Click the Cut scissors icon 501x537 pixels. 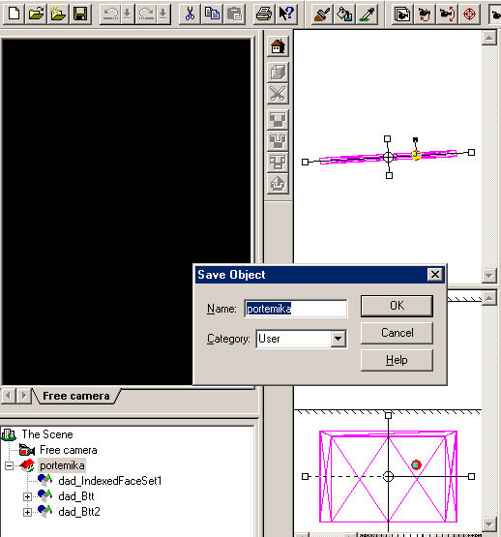point(190,15)
